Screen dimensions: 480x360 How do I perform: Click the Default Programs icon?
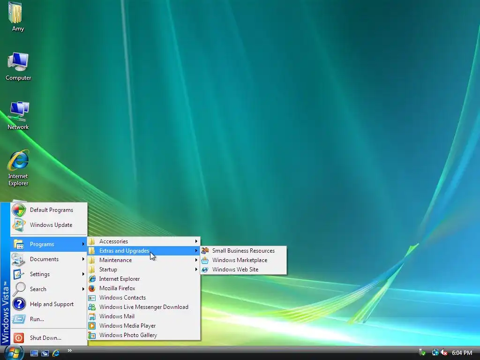tap(19, 210)
